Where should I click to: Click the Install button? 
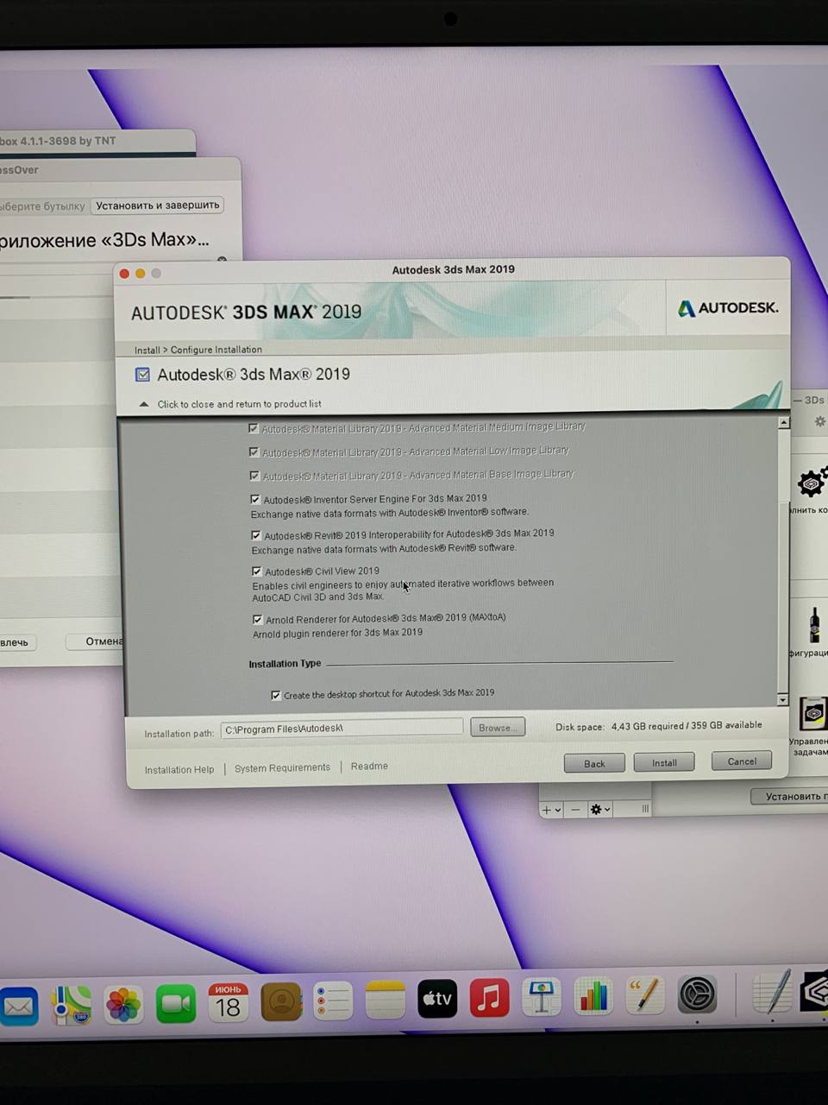pyautogui.click(x=664, y=762)
